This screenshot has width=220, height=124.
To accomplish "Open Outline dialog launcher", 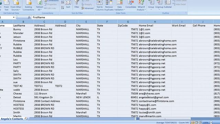I will click(186, 13).
